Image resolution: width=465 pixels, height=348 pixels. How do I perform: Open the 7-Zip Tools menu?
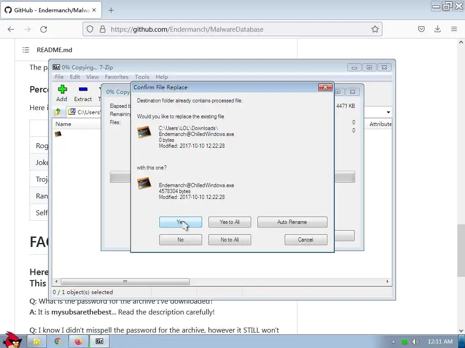(x=142, y=77)
